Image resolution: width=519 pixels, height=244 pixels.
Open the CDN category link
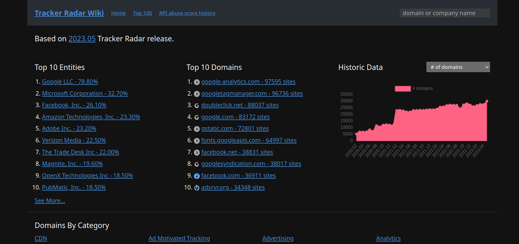[41, 238]
